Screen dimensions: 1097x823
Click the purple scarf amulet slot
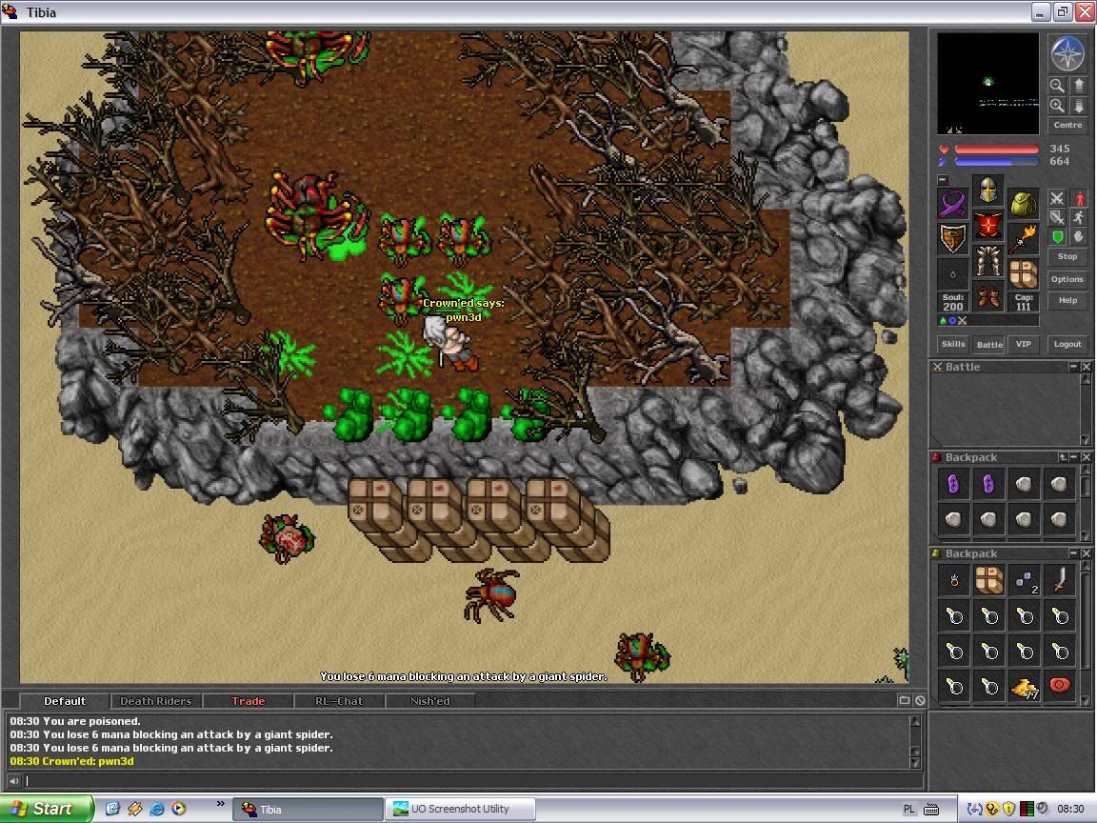point(952,205)
